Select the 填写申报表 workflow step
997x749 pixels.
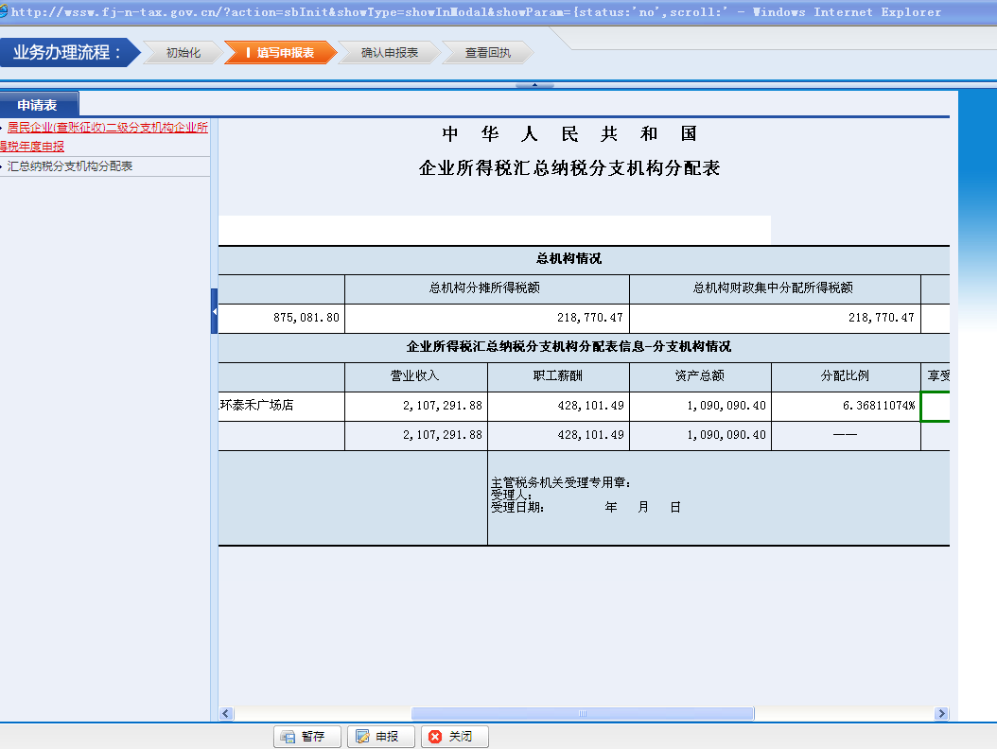point(280,53)
